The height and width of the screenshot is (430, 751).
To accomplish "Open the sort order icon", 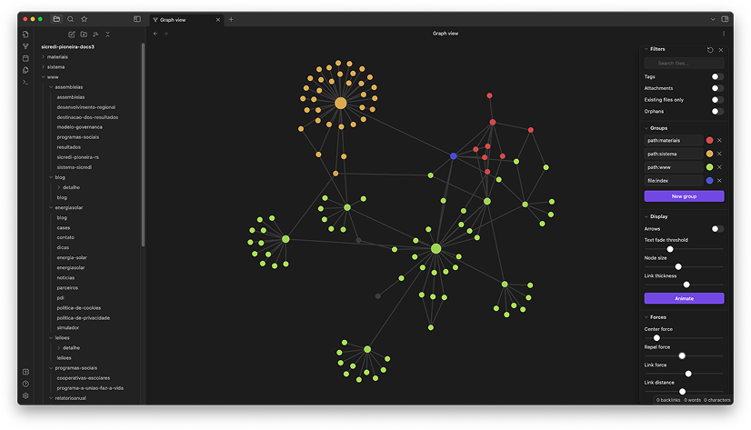I will [95, 35].
